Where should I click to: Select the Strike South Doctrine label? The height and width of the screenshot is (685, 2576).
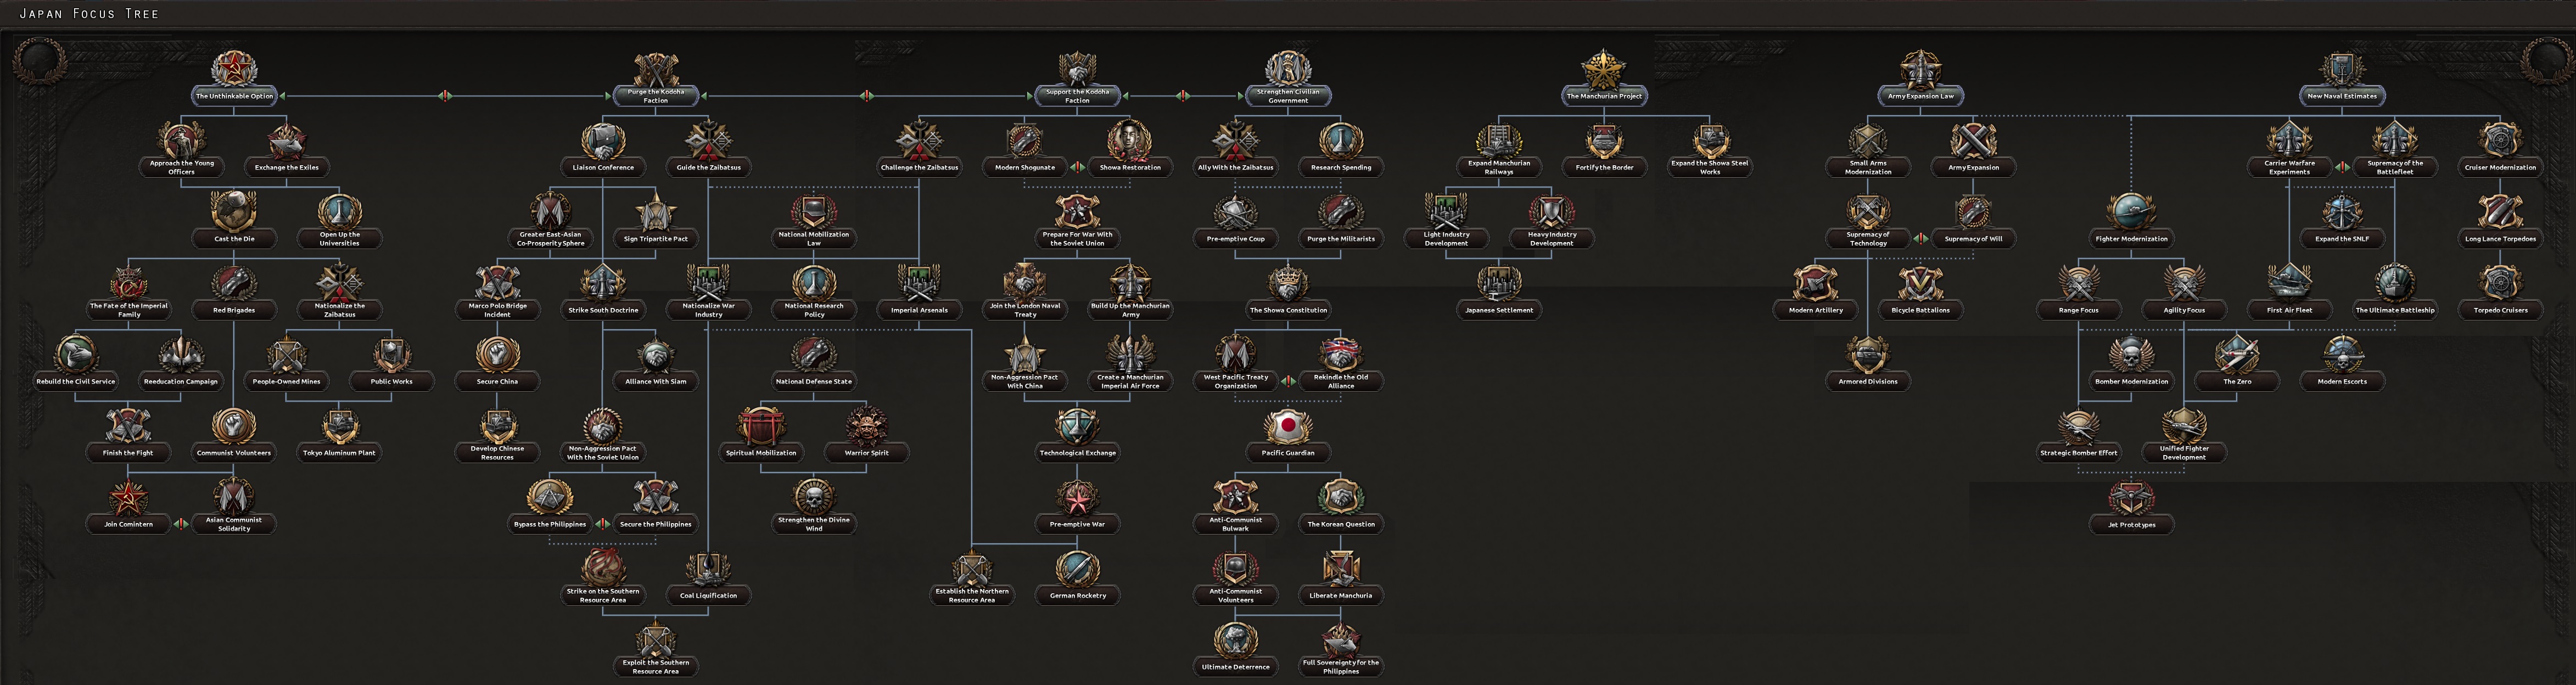click(603, 310)
